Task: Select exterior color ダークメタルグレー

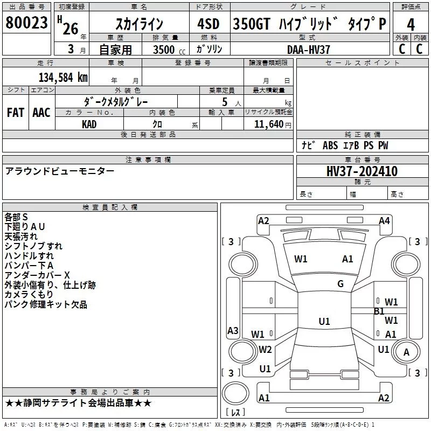Action: tap(116, 102)
